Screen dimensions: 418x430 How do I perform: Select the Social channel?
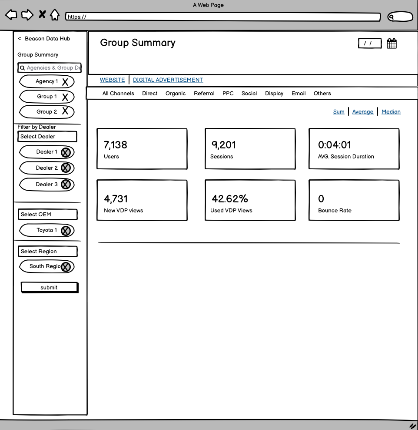tap(249, 93)
